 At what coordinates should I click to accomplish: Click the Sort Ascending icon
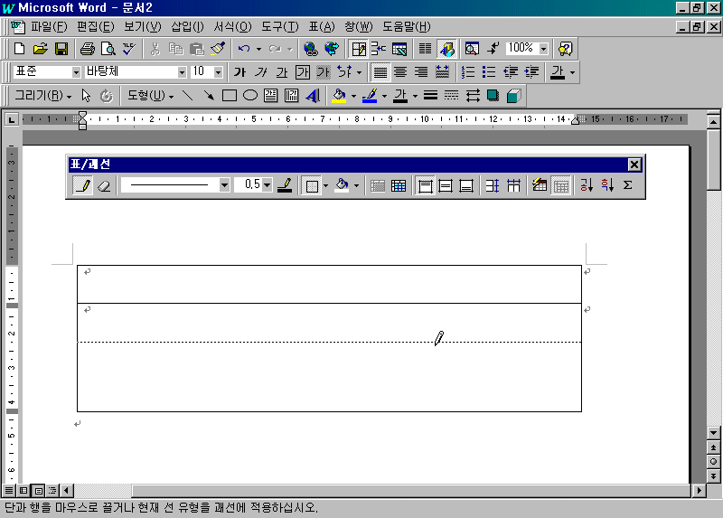click(586, 185)
